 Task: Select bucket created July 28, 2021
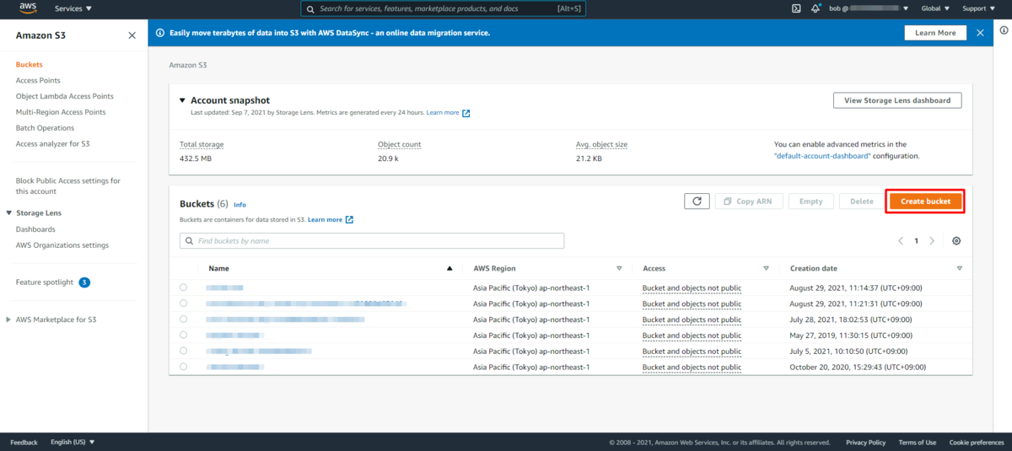tap(184, 319)
